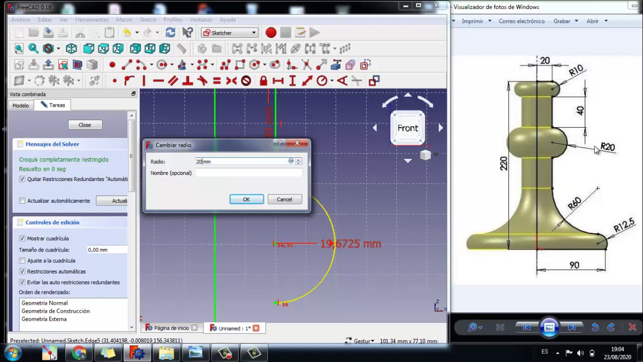Expand the undo history dropdown arrow
This screenshot has width=643, height=362.
pyautogui.click(x=137, y=33)
